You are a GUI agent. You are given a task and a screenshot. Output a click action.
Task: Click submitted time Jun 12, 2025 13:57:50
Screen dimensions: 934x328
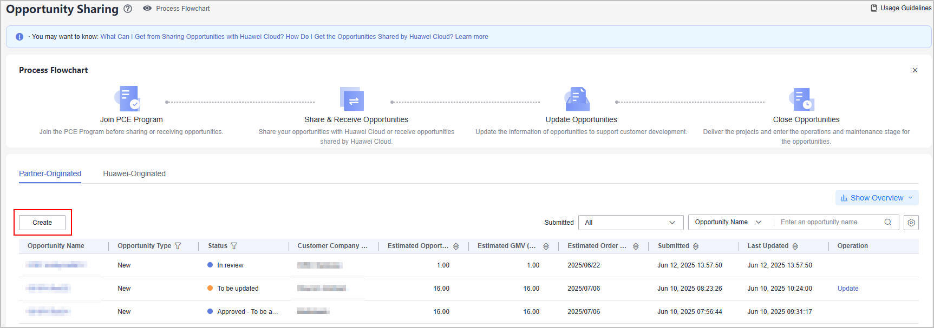[690, 265]
